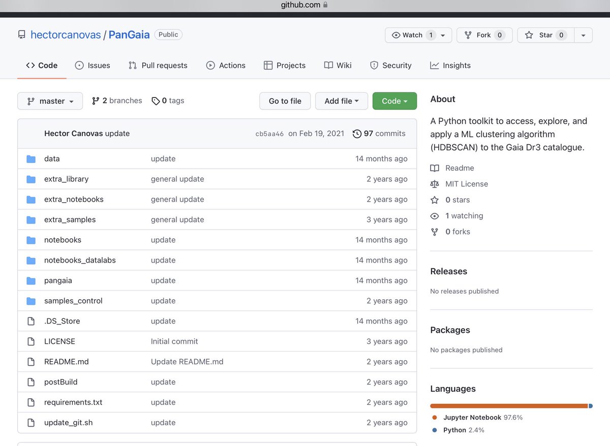The width and height of the screenshot is (610, 446).
Task: Click the history clock icon beside 97 commits
Action: coord(357,134)
